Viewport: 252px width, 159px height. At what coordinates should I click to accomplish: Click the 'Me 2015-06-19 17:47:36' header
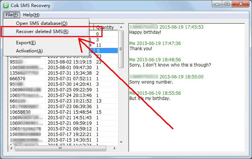pyautogui.click(x=155, y=43)
